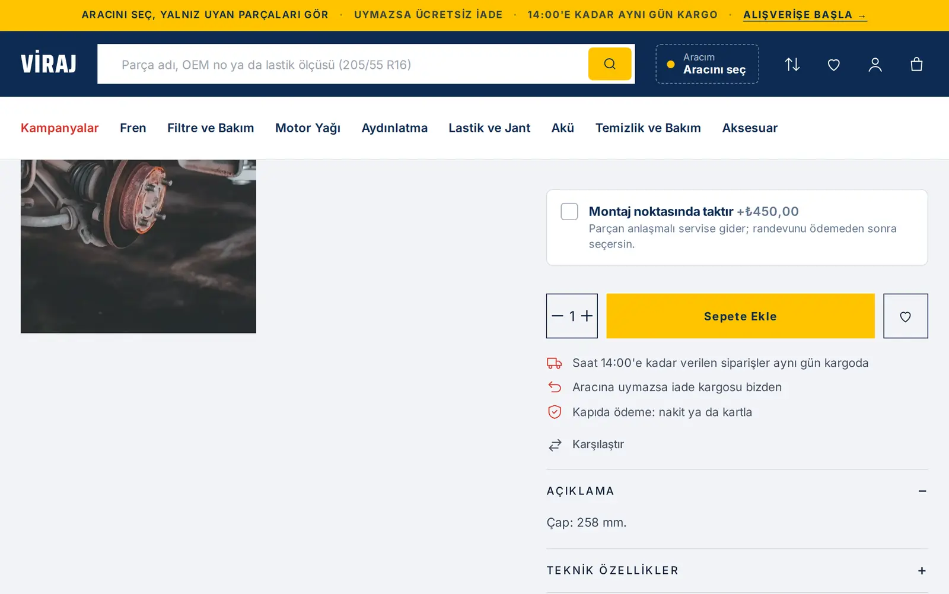
Task: Click 'UYMAZSA ÜCRETSİZ İADE' banner text
Action: click(x=428, y=15)
